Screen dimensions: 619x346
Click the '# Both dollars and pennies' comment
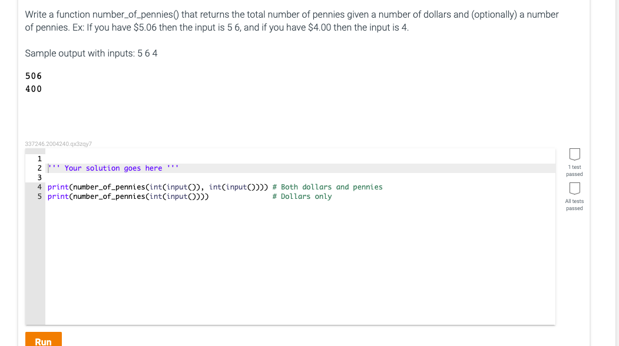[327, 187]
